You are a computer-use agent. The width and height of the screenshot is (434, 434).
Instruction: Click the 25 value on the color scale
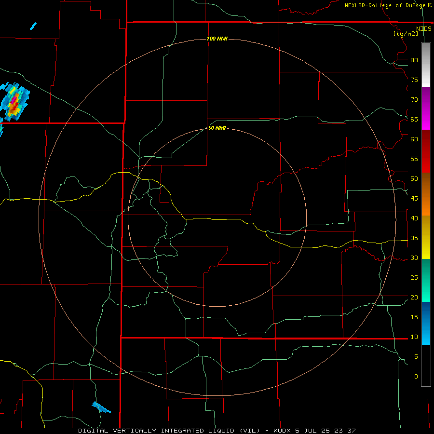414,278
